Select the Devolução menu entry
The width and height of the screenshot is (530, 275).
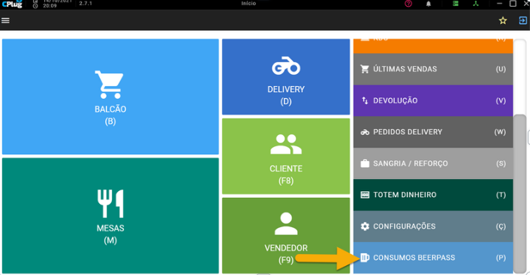pos(433,100)
